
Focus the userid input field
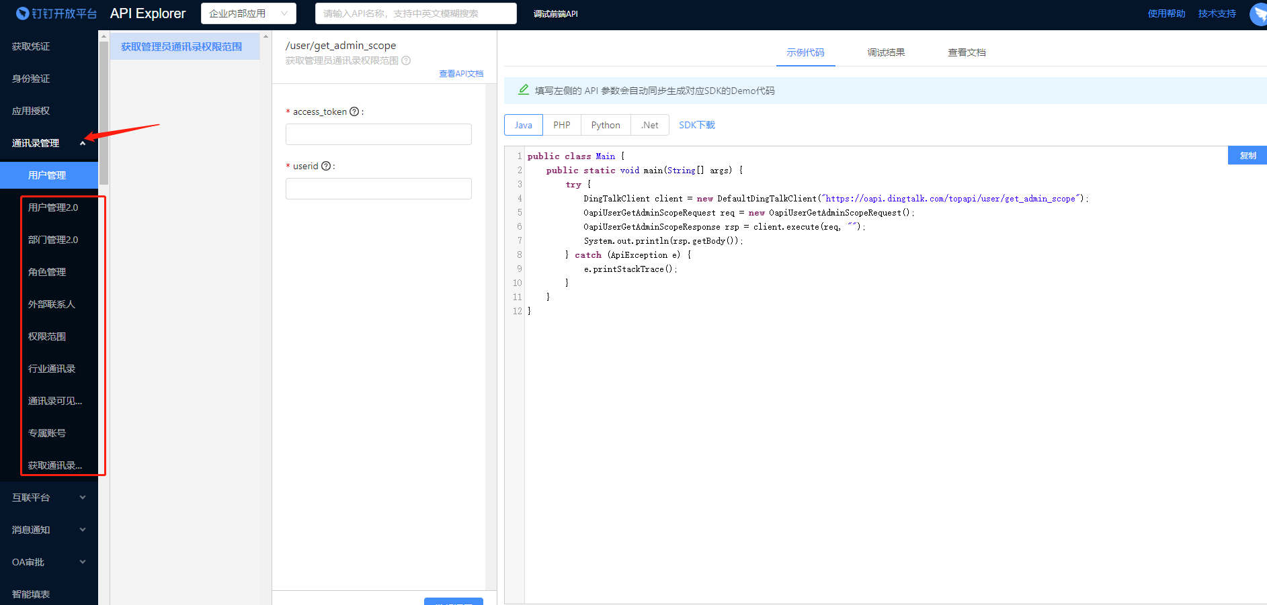click(x=378, y=189)
